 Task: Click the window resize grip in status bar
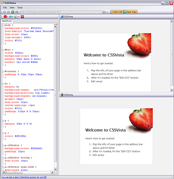(x=172, y=177)
